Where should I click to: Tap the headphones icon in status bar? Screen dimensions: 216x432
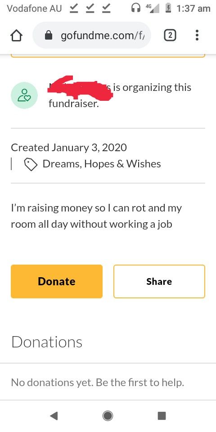pos(135,9)
